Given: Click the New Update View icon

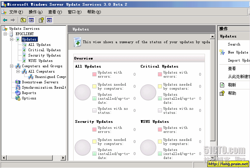Looking at the screenshot, I should 222,52.
